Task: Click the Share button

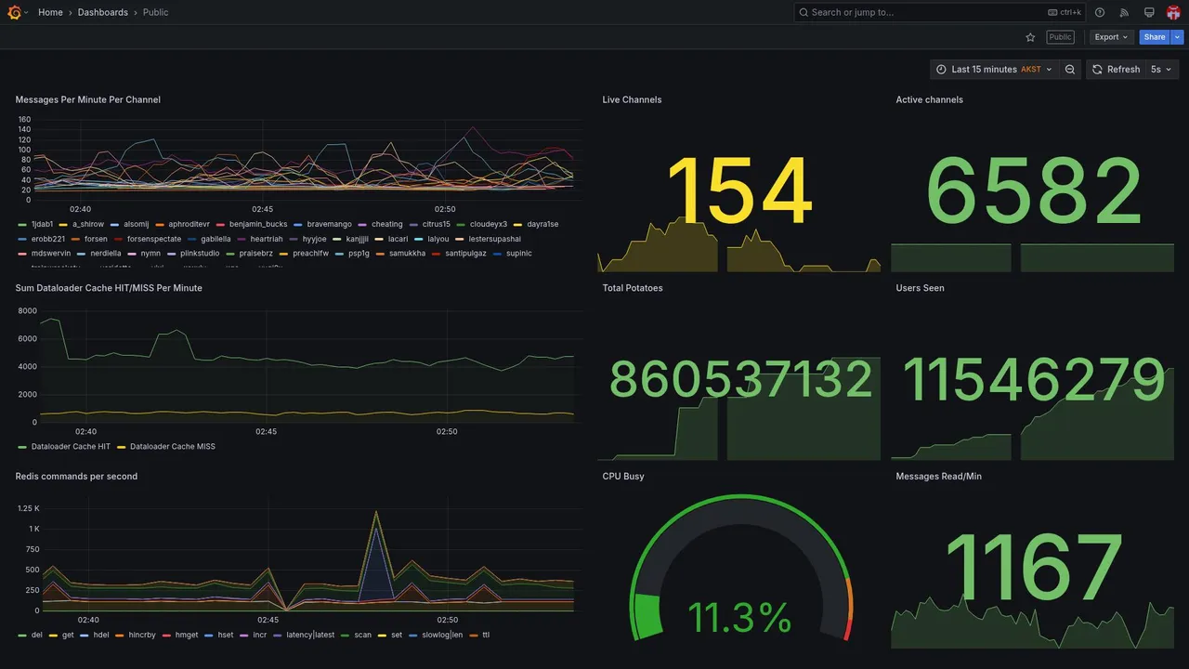Action: 1155,37
